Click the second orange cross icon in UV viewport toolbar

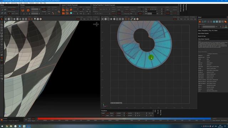tap(129, 19)
